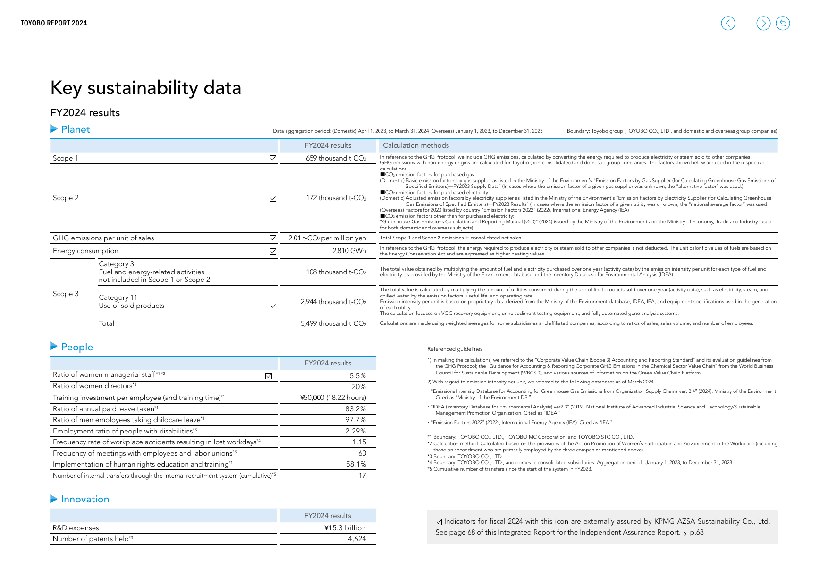Click the Number of patents held label
Image resolution: width=828 pixels, height=586 pixels.
pyautogui.click(x=93, y=539)
